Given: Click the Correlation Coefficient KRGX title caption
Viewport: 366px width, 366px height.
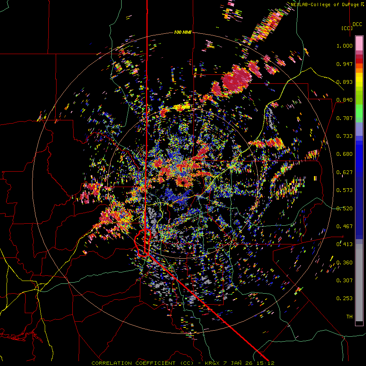Looking at the screenshot, I should [x=183, y=363].
